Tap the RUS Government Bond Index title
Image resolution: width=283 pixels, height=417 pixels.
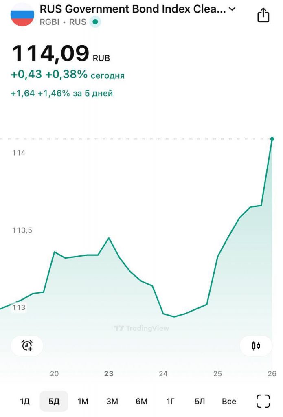tap(132, 9)
